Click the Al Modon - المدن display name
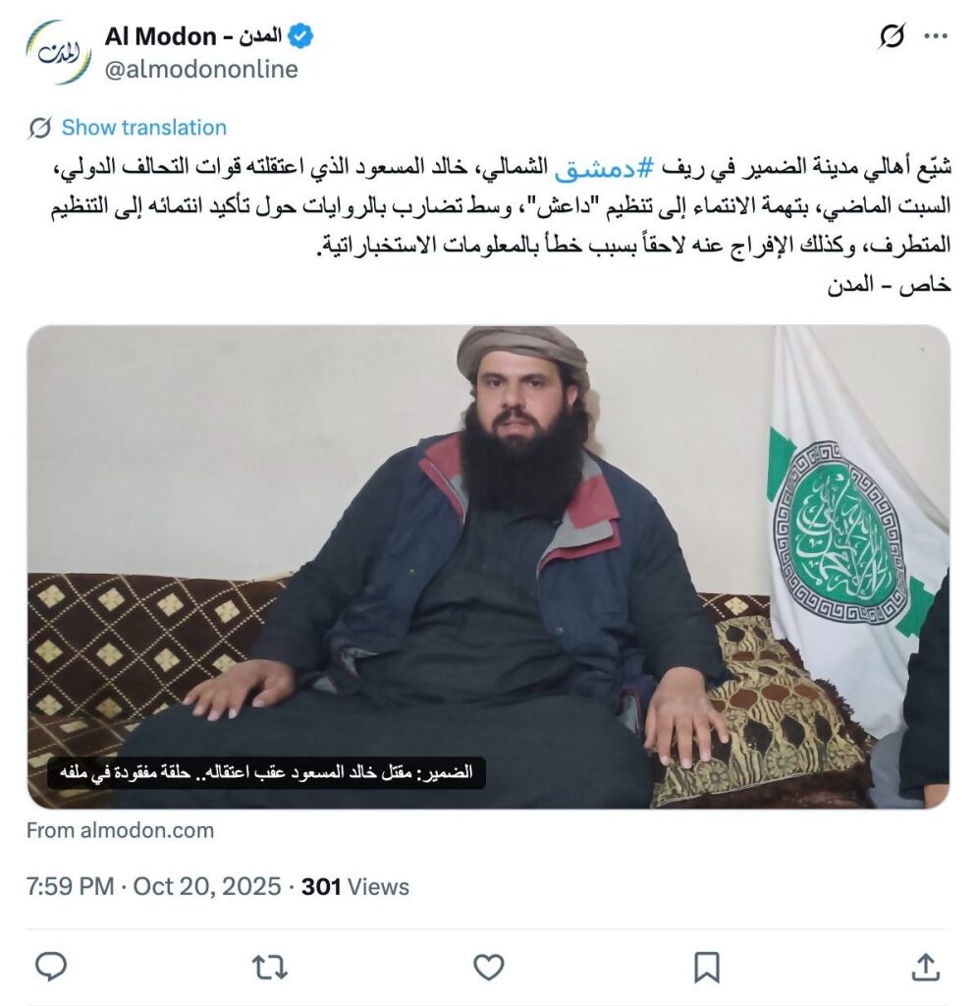Screen dimensions: 977x1006 tap(193, 36)
